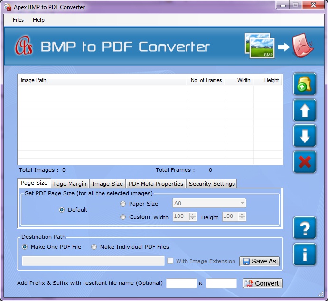Switch to the PDF Meta Properties tab
Screen dimensions: 328x301
point(156,184)
